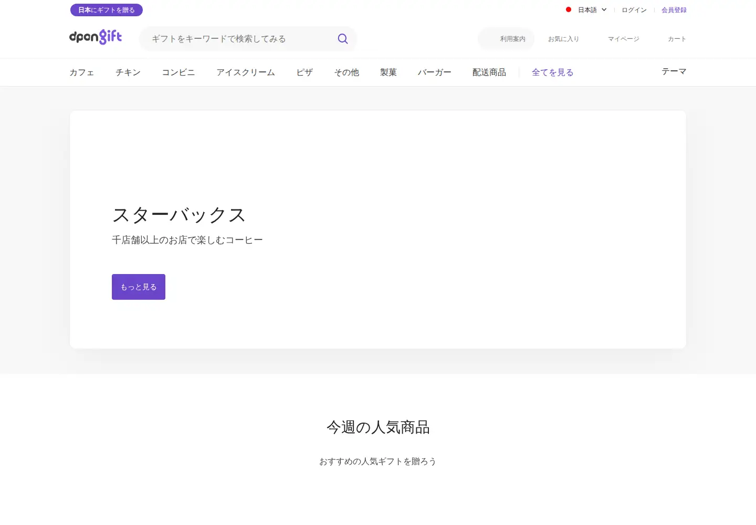Open 利用案内 usage guide
Viewport: 756px width, 525px height.
point(507,39)
